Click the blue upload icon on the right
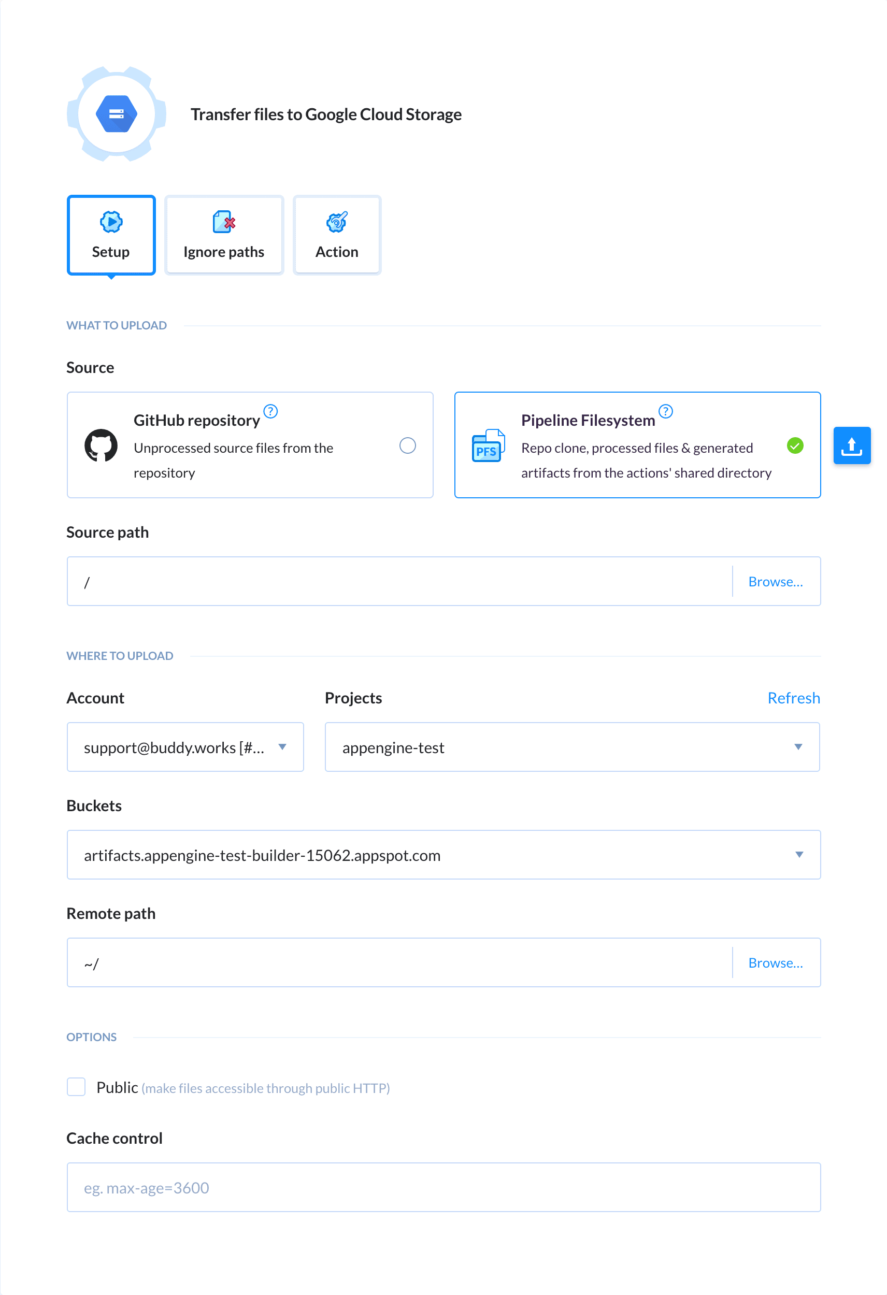 852,445
